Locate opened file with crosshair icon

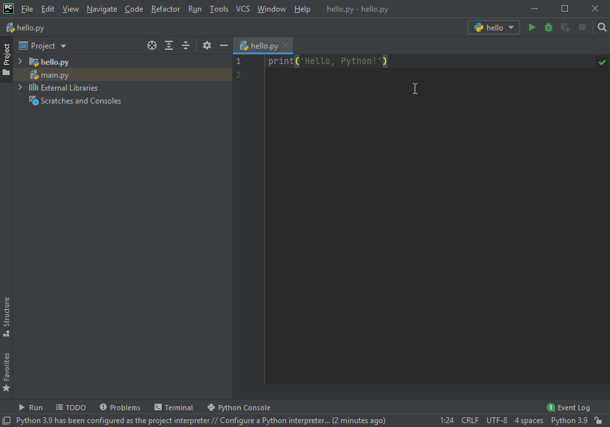pos(152,45)
